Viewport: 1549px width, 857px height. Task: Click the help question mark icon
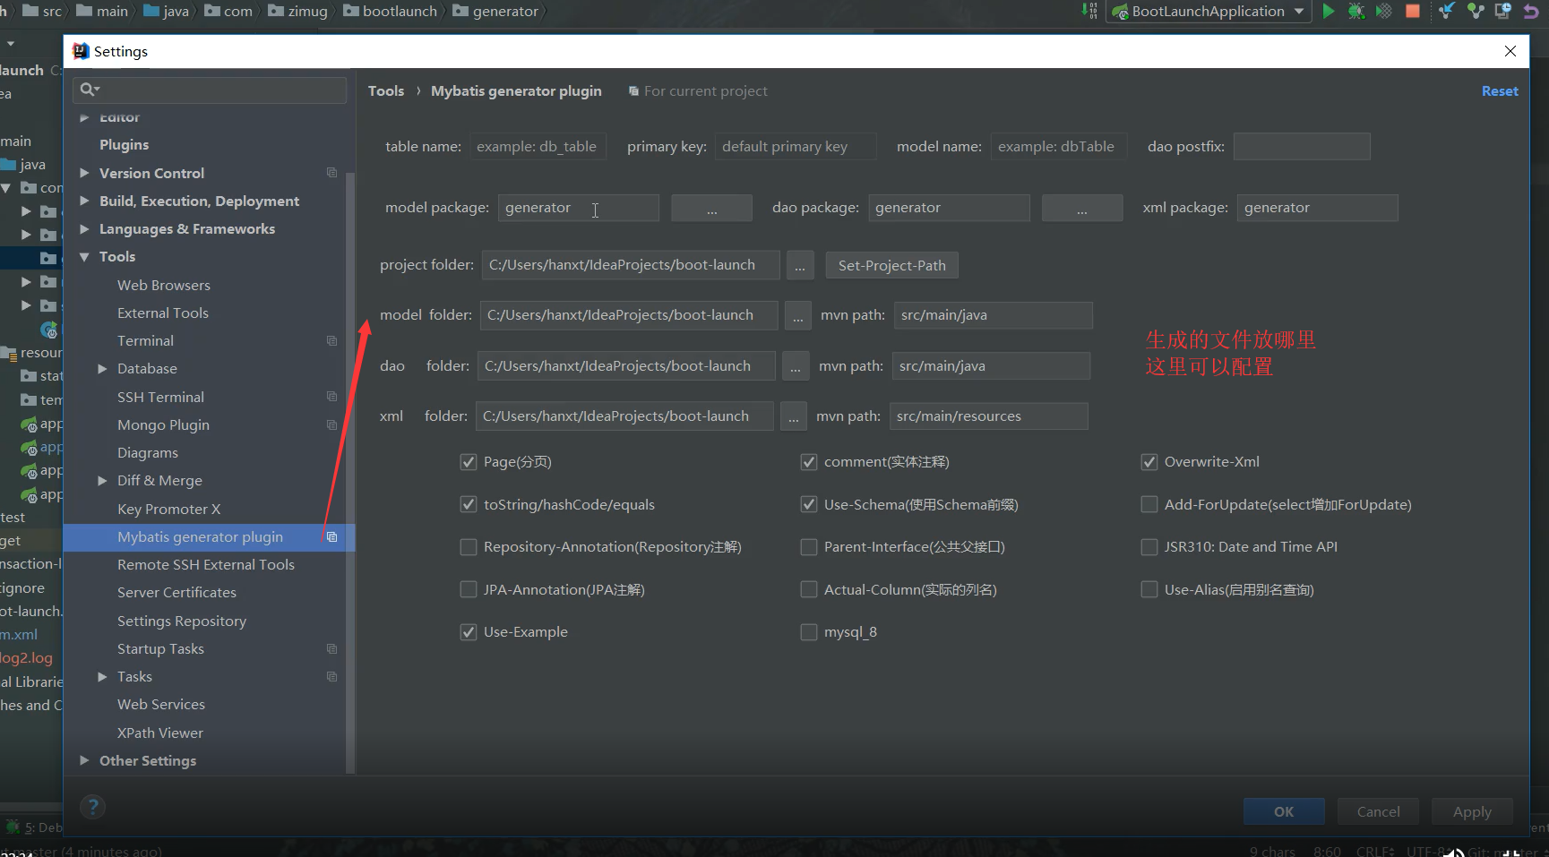tap(92, 808)
